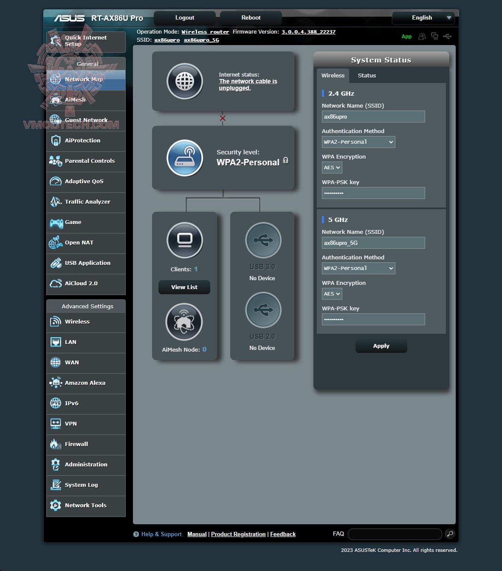
Task: Click the ASUS logo
Action: (69, 18)
